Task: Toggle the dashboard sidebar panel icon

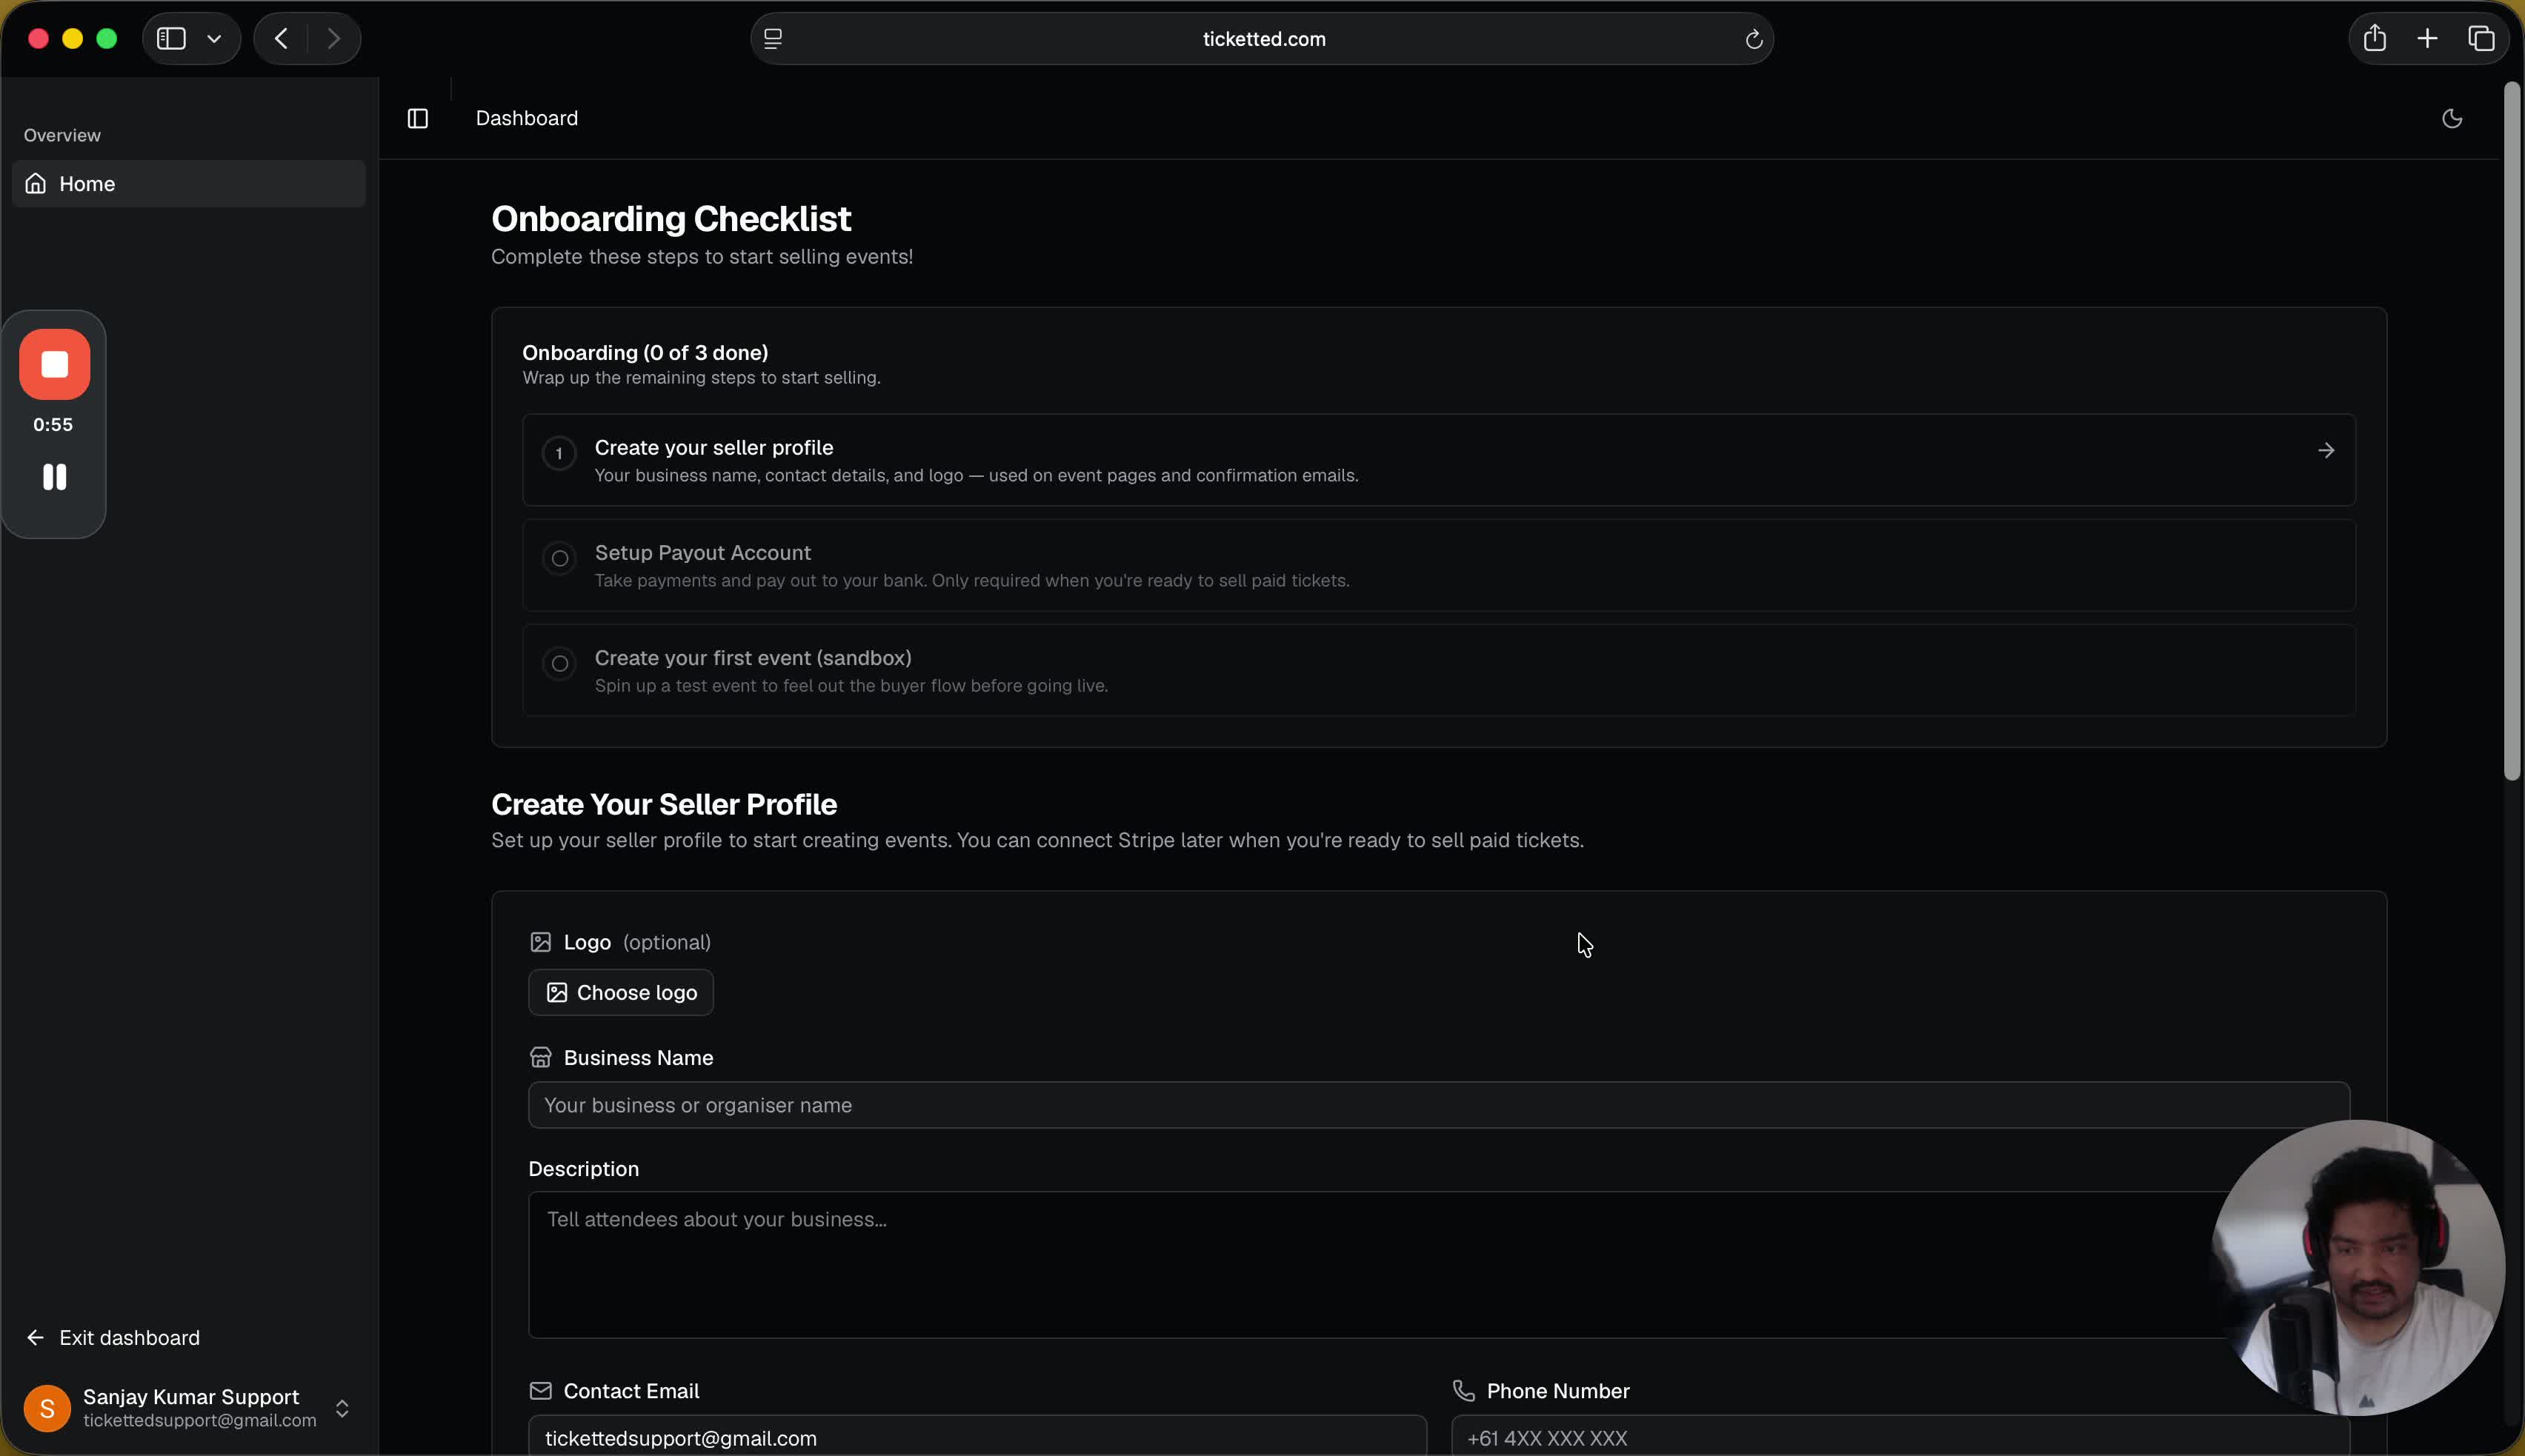Action: click(x=418, y=119)
